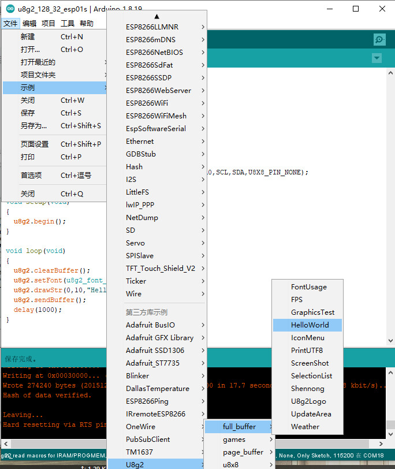Expand PubSubClient examples
Image resolution: width=395 pixels, height=469 pixels.
click(x=156, y=440)
